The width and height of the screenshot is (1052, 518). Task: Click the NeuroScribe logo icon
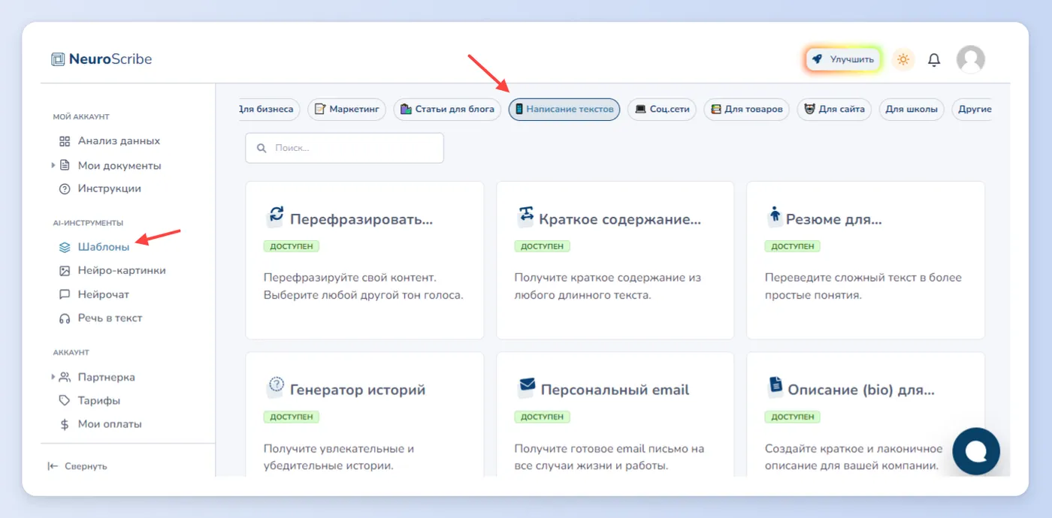pyautogui.click(x=58, y=59)
